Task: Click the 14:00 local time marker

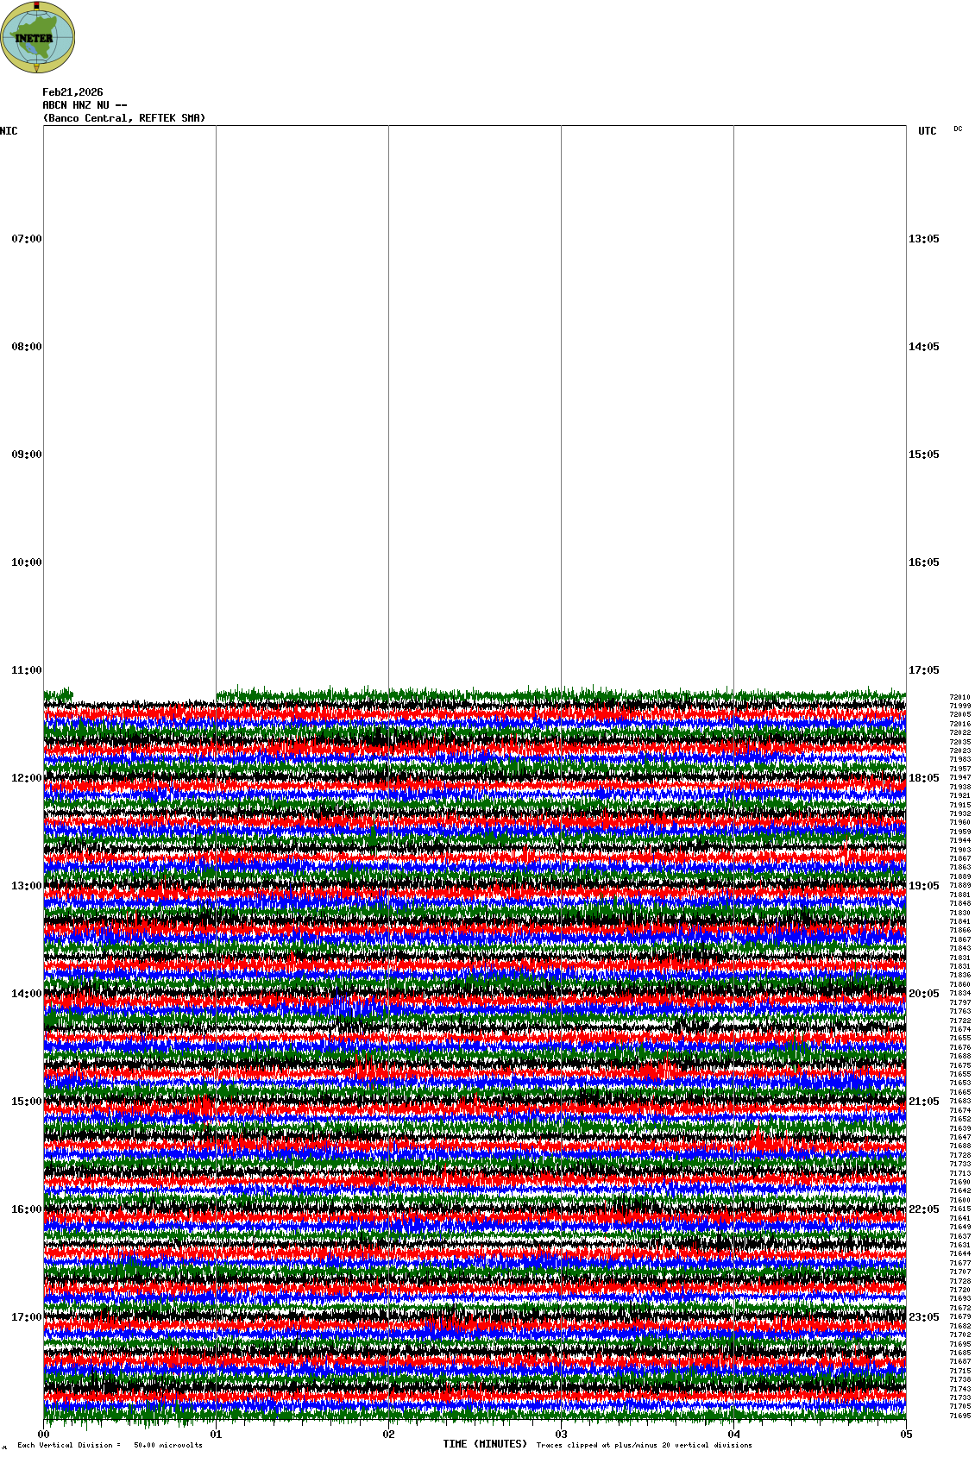Action: pyautogui.click(x=26, y=994)
